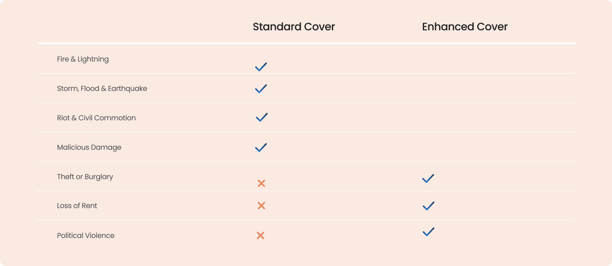The width and height of the screenshot is (612, 266).
Task: Click the Storm, Flood & Earthquake label
Action: tap(102, 88)
